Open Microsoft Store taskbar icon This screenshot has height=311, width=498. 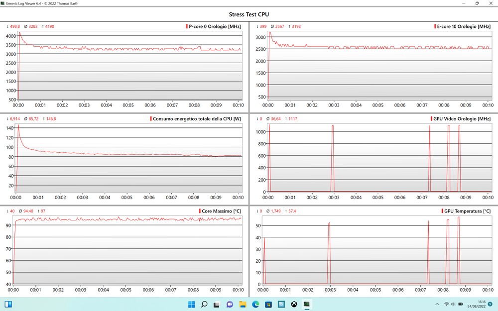pos(268,304)
